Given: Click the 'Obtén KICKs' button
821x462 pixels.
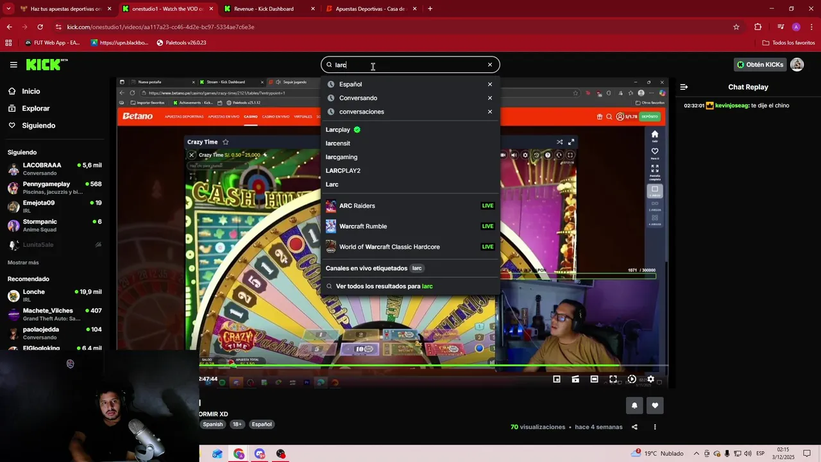Looking at the screenshot, I should click(x=760, y=65).
